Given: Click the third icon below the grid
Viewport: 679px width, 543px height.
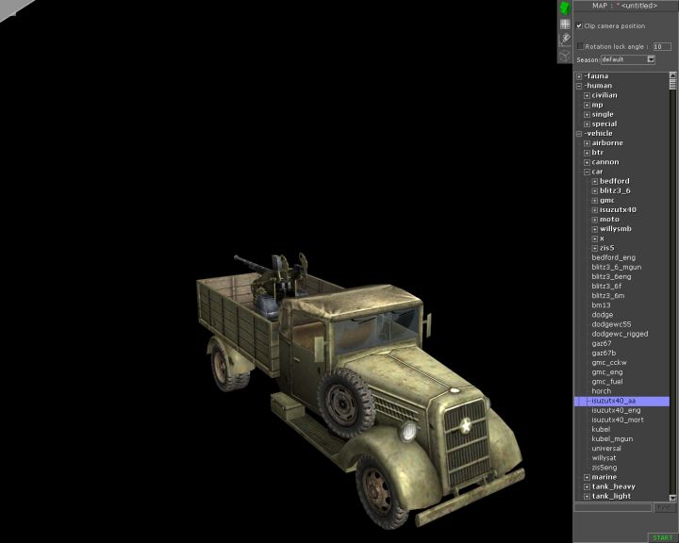Looking at the screenshot, I should [565, 39].
